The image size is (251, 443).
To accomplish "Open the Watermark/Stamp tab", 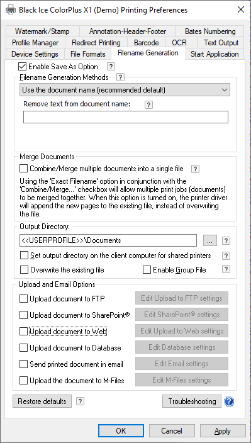I will (x=42, y=31).
